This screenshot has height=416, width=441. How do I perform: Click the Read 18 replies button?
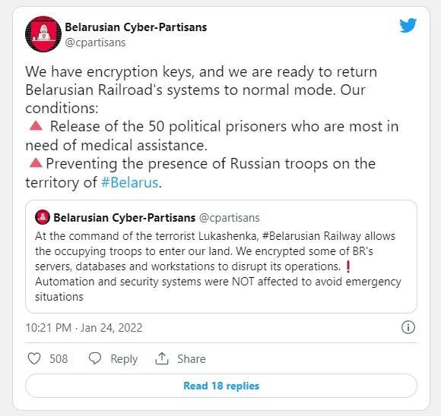[x=221, y=386]
